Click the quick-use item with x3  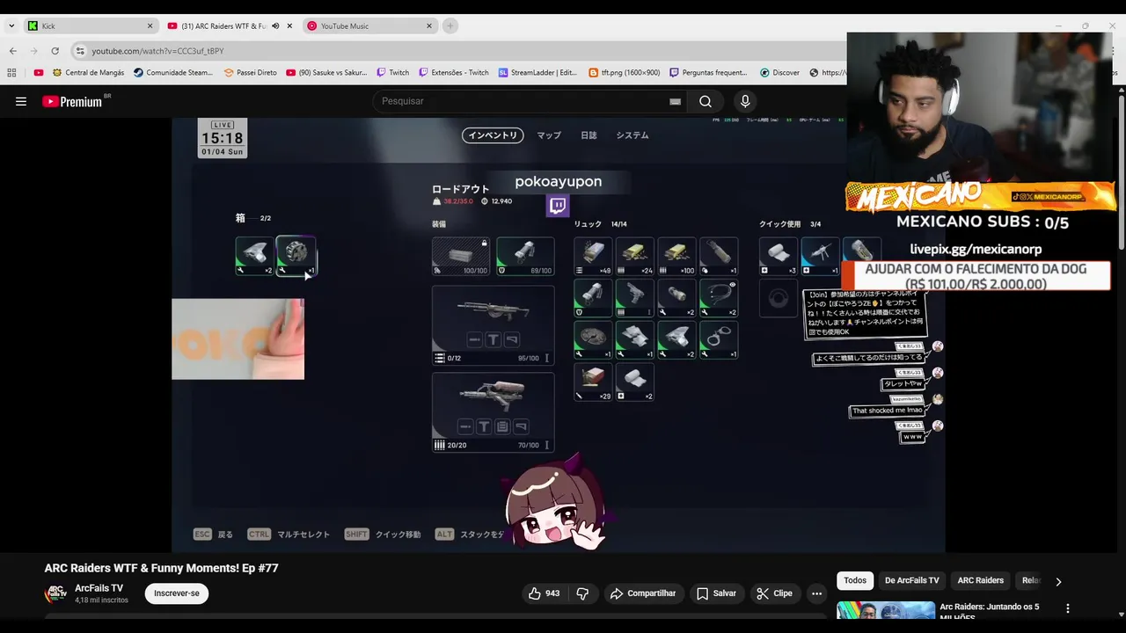779,256
